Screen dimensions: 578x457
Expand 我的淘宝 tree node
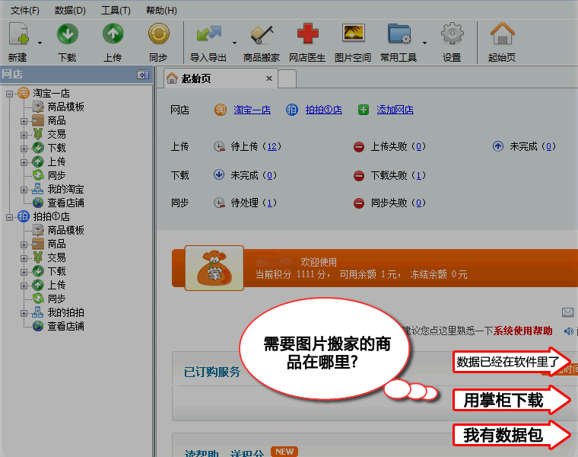click(24, 190)
